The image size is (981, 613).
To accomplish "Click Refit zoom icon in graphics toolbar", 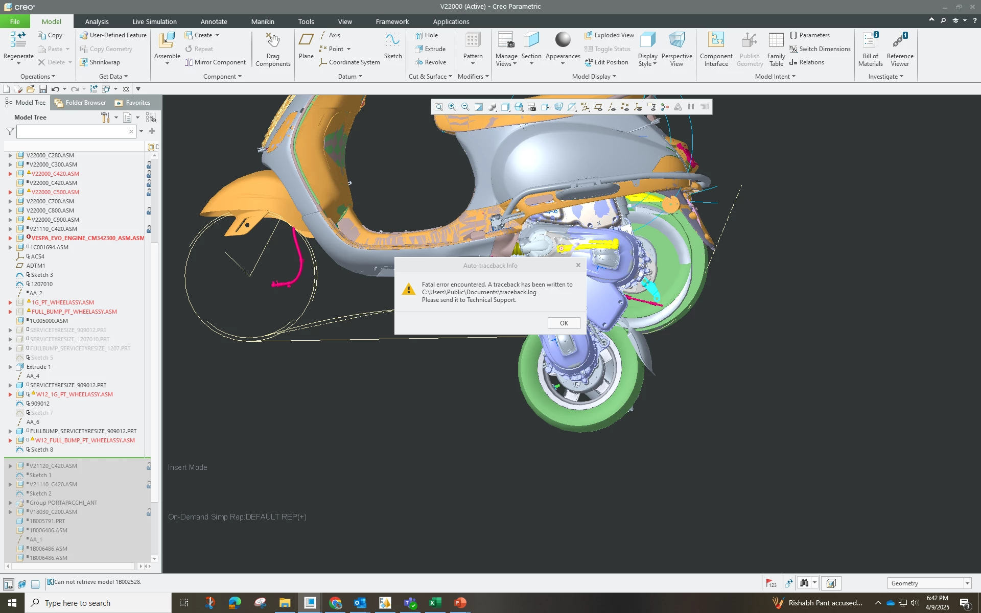I will coord(439,107).
